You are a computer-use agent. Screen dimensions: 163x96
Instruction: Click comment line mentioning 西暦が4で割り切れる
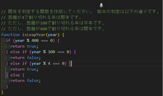pyautogui.click(x=41, y=17)
